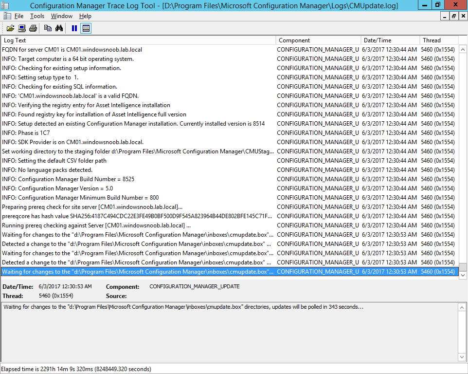Click the Print toolbar icon
468x374 pixels.
(33, 28)
